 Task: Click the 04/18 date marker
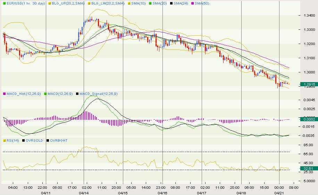(241, 193)
